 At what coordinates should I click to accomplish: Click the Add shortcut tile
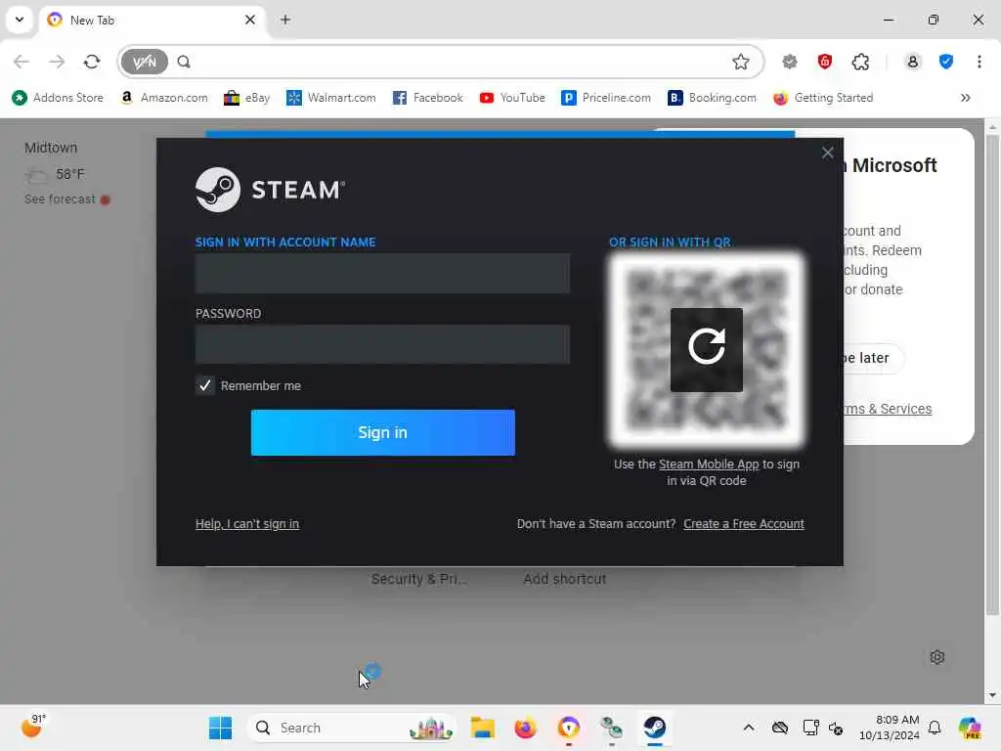pyautogui.click(x=564, y=579)
